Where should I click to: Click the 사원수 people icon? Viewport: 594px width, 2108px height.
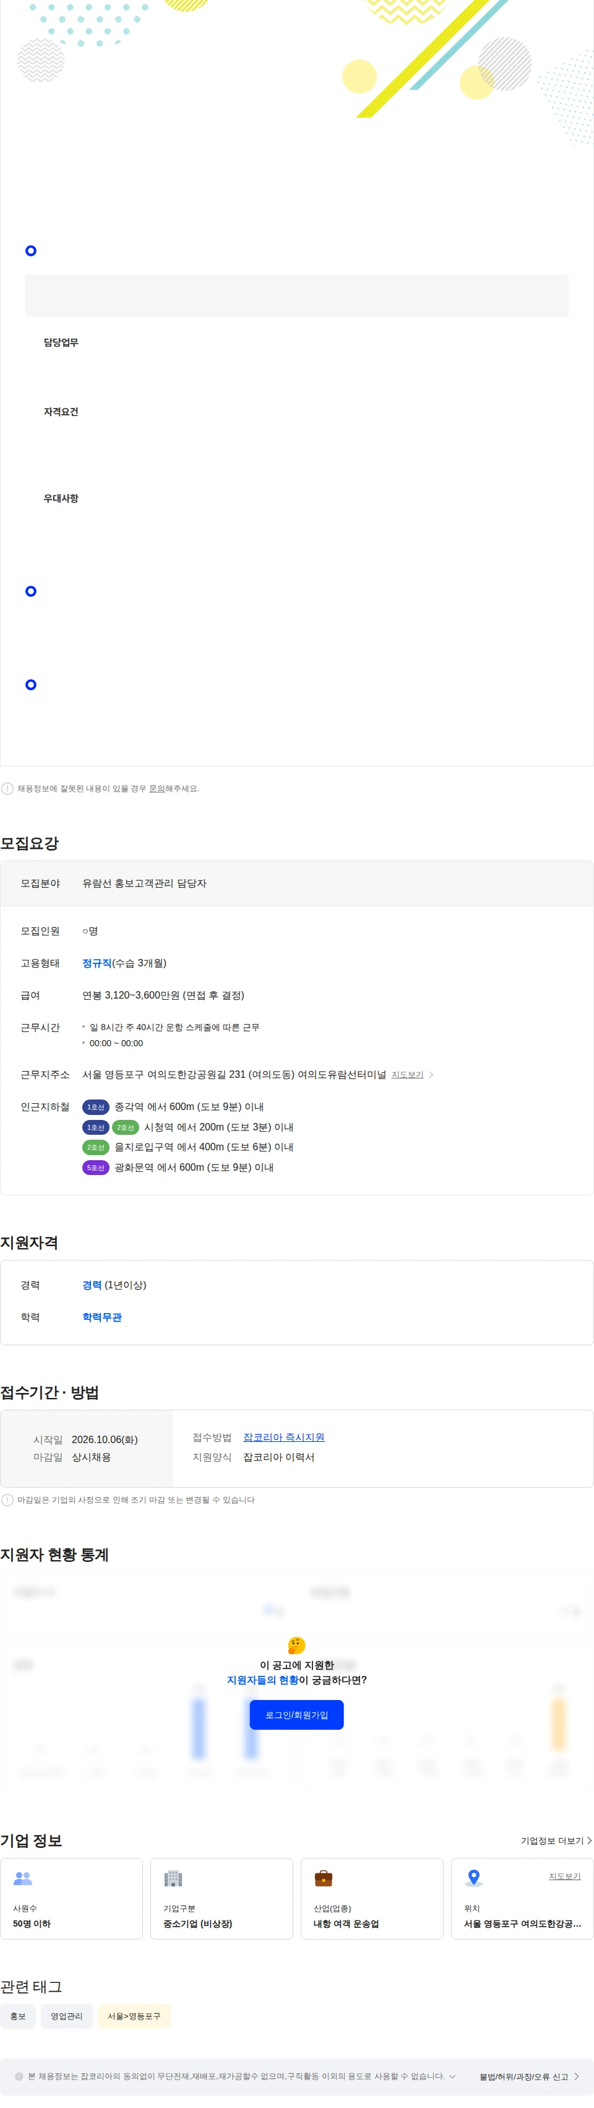[x=23, y=1878]
